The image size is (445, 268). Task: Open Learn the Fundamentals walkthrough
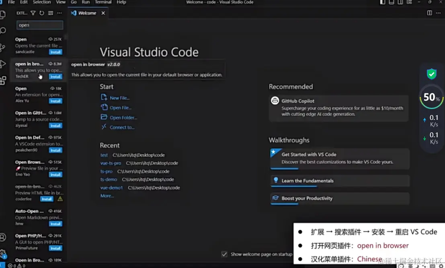click(x=340, y=181)
